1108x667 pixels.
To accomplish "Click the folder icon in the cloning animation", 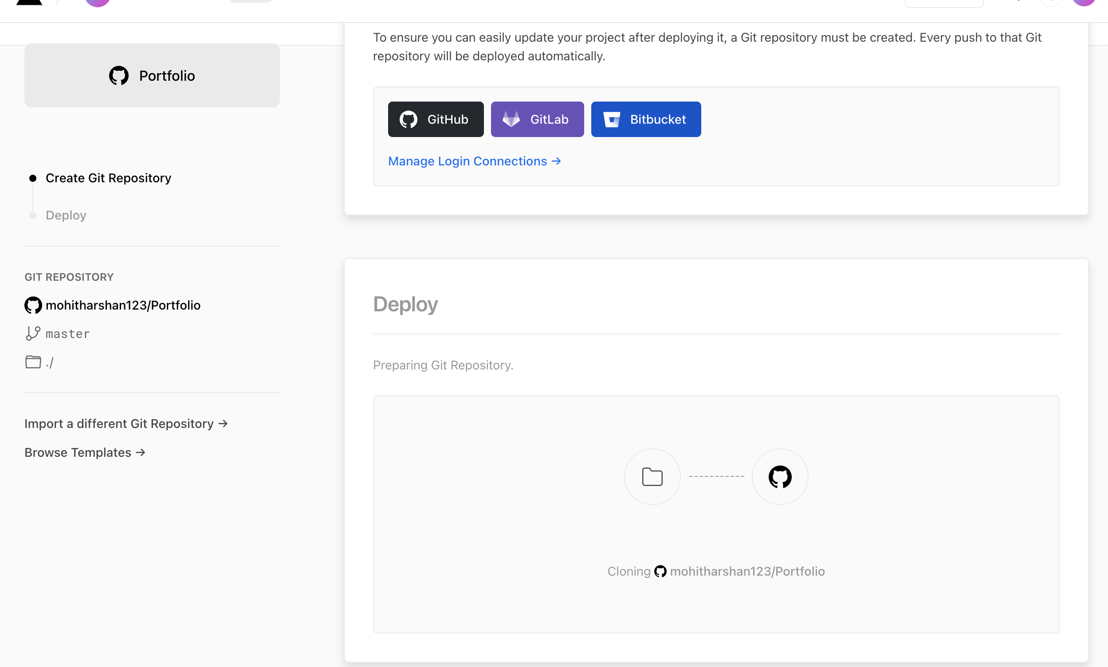I will coord(652,476).
